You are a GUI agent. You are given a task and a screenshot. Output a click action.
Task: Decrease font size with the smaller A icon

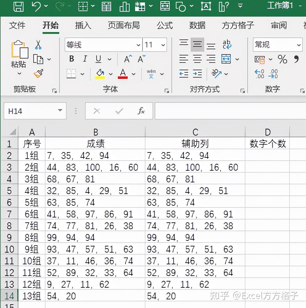(x=142, y=59)
